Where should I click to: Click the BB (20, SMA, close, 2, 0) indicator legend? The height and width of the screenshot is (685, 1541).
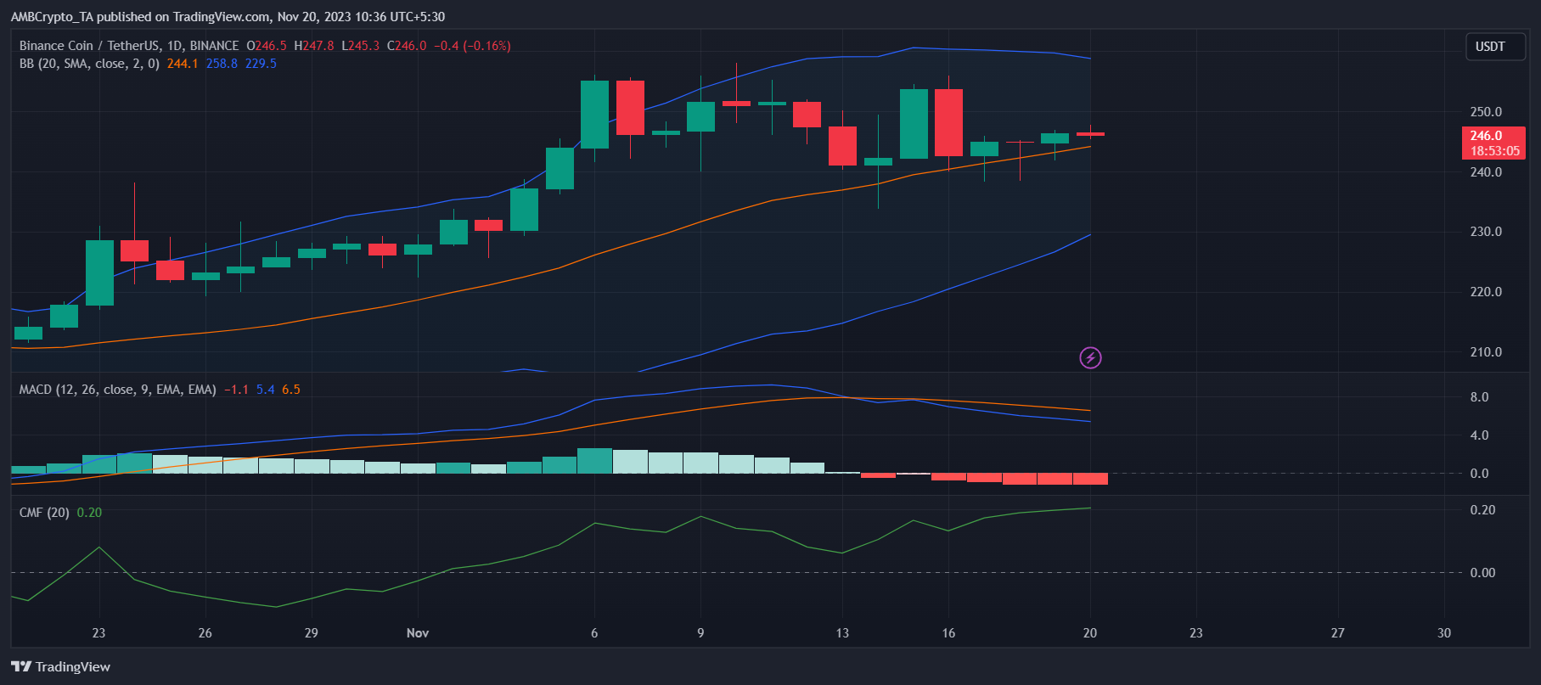89,64
